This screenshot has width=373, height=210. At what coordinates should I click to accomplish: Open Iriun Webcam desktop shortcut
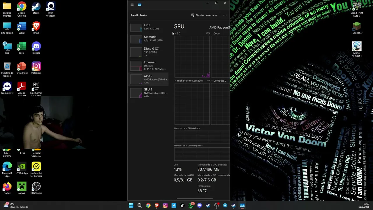pos(51,9)
